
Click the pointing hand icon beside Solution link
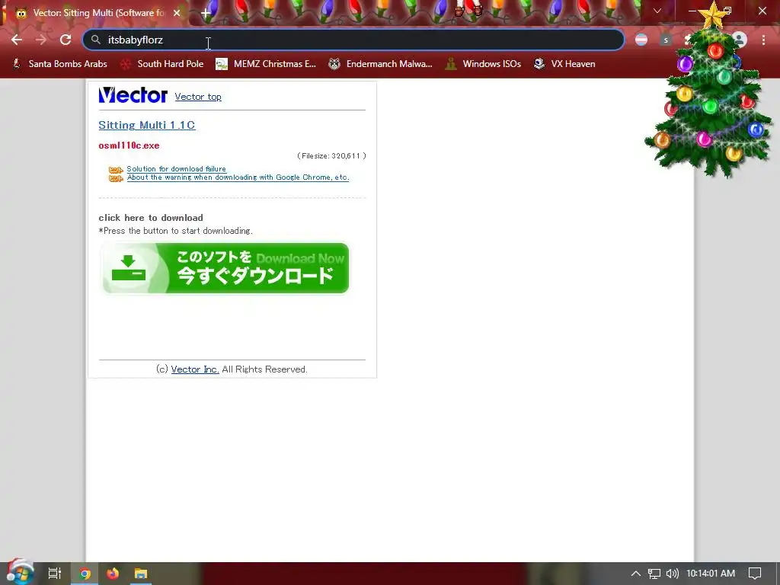pos(116,170)
